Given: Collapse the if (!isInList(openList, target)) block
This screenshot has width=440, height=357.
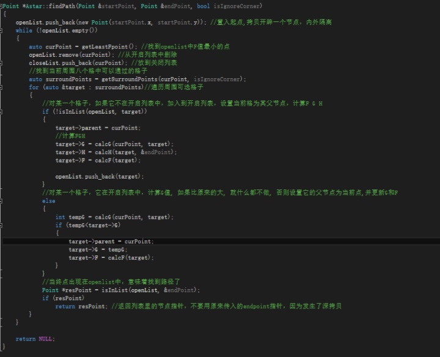Looking at the screenshot, I should point(1,112).
